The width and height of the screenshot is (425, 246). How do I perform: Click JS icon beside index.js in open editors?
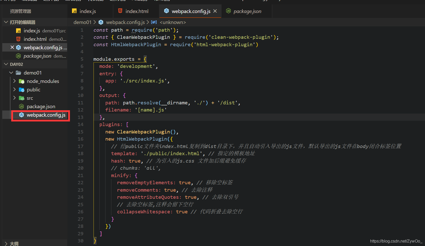point(18,31)
